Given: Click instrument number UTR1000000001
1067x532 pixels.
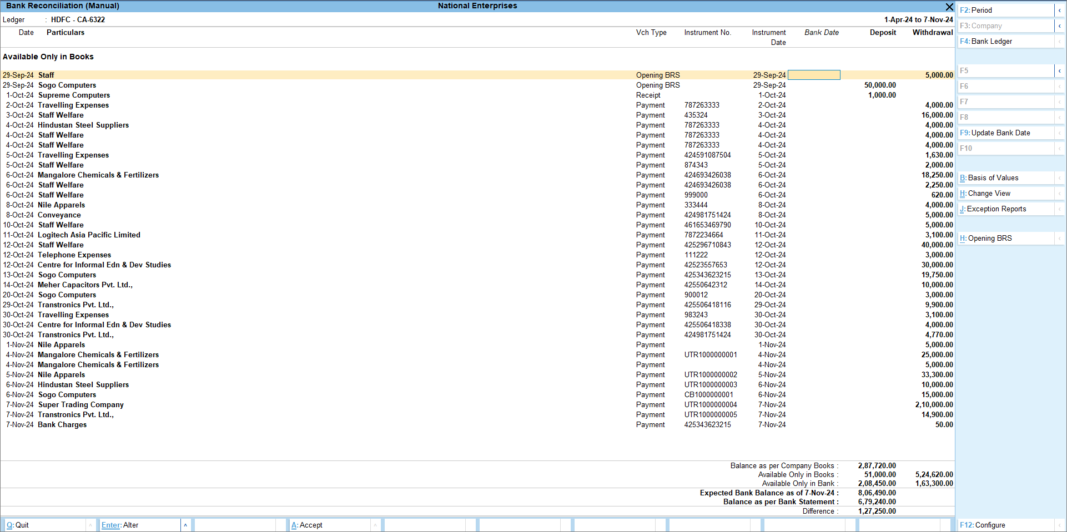Looking at the screenshot, I should coord(711,354).
